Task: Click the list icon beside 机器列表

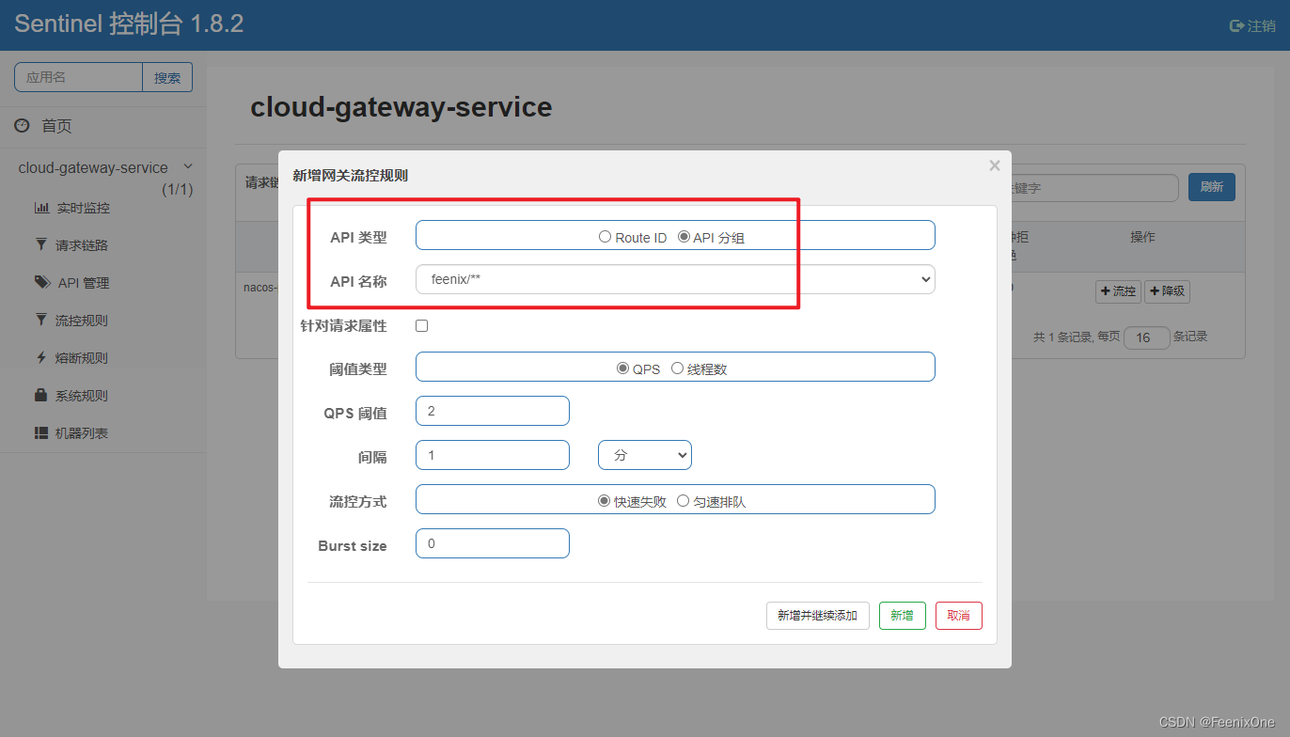Action: click(41, 432)
